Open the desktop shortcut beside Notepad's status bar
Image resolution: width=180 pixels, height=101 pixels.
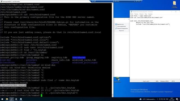pyautogui.click(x=118, y=80)
